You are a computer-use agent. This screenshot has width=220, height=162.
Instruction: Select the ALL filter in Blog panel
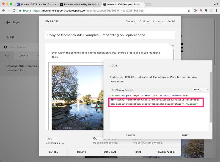[7, 56]
